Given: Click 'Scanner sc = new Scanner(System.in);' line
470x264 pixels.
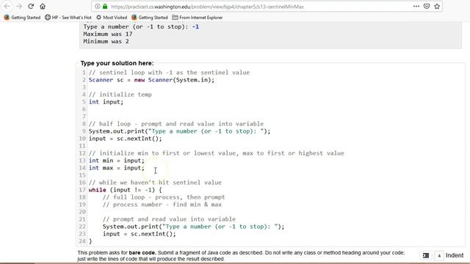Looking at the screenshot, I should point(152,80).
